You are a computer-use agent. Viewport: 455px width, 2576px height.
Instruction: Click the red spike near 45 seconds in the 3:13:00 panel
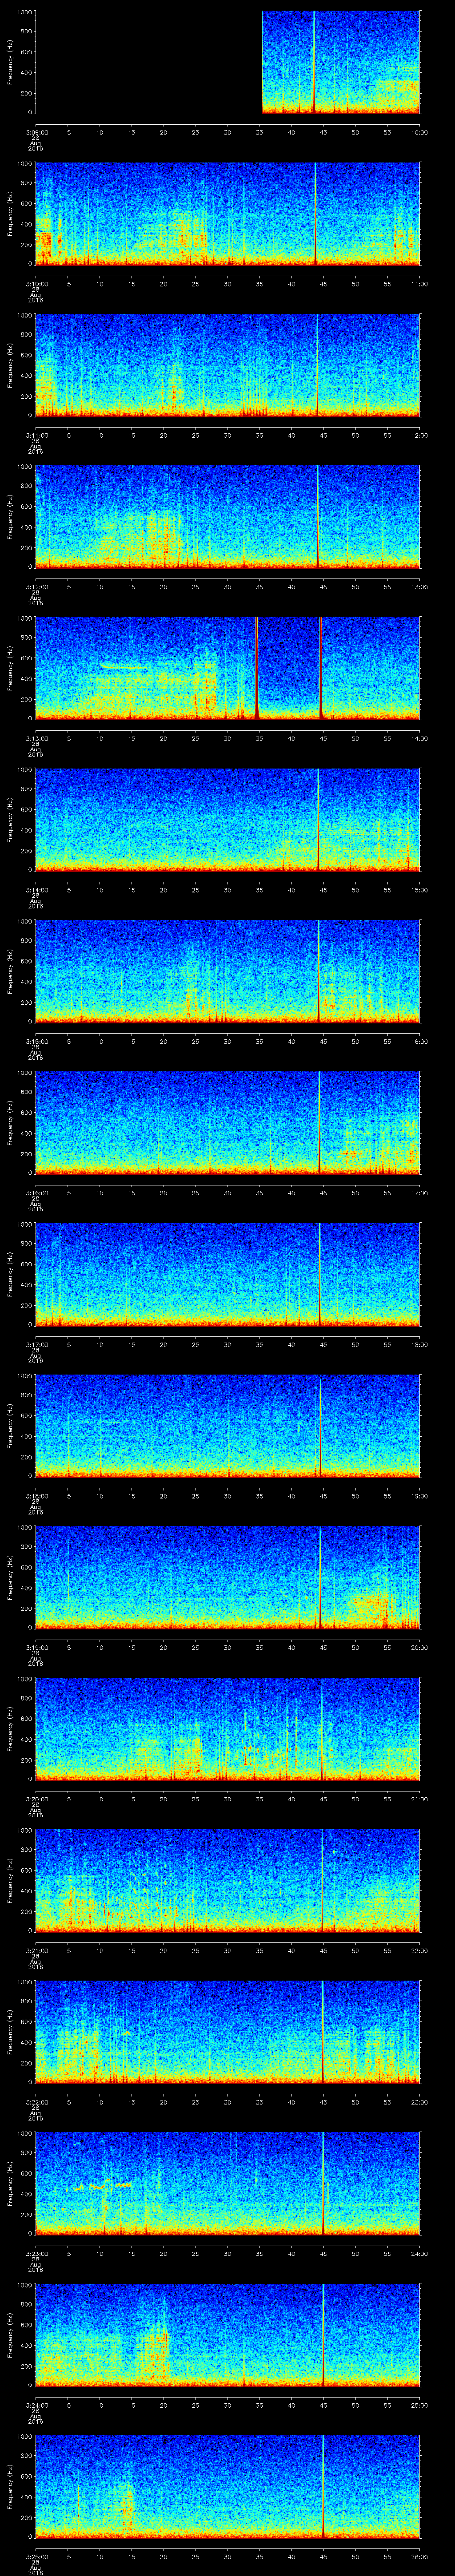320,668
